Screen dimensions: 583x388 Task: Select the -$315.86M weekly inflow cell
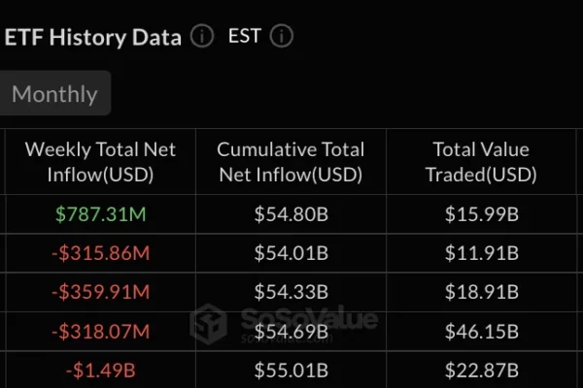pos(100,254)
